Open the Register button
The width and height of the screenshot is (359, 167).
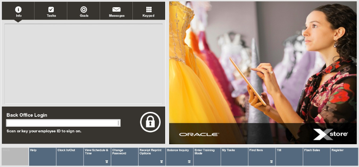point(344,157)
